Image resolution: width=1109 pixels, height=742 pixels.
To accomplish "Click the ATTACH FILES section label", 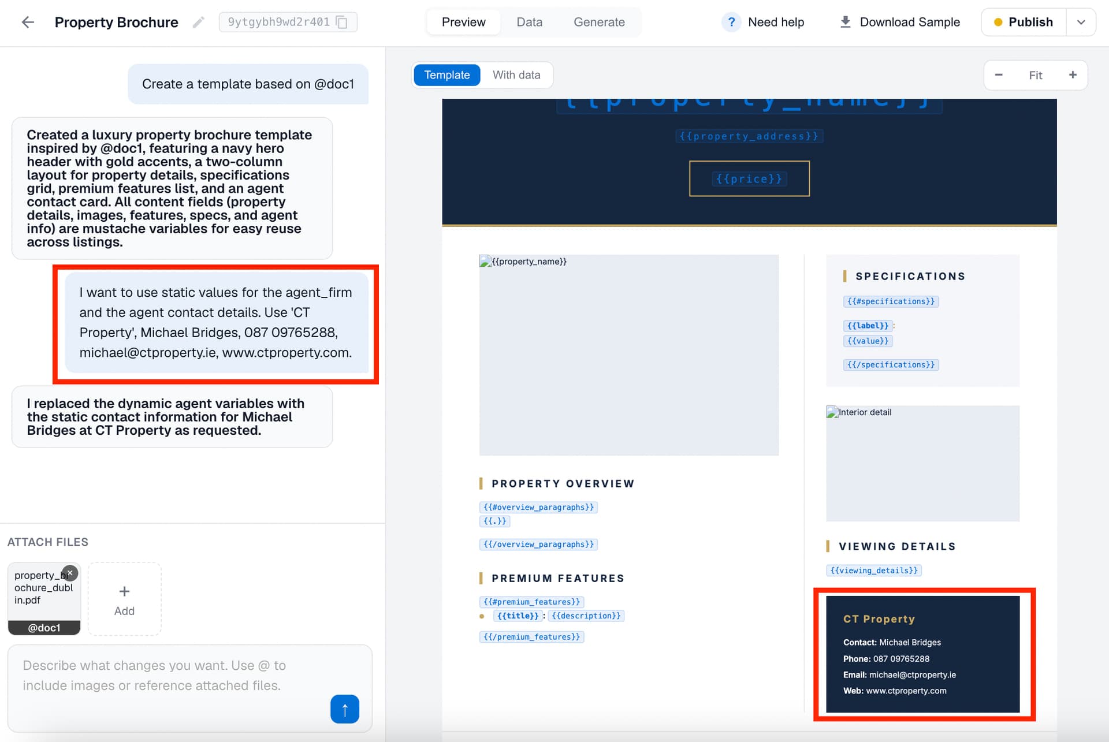I will tap(48, 542).
